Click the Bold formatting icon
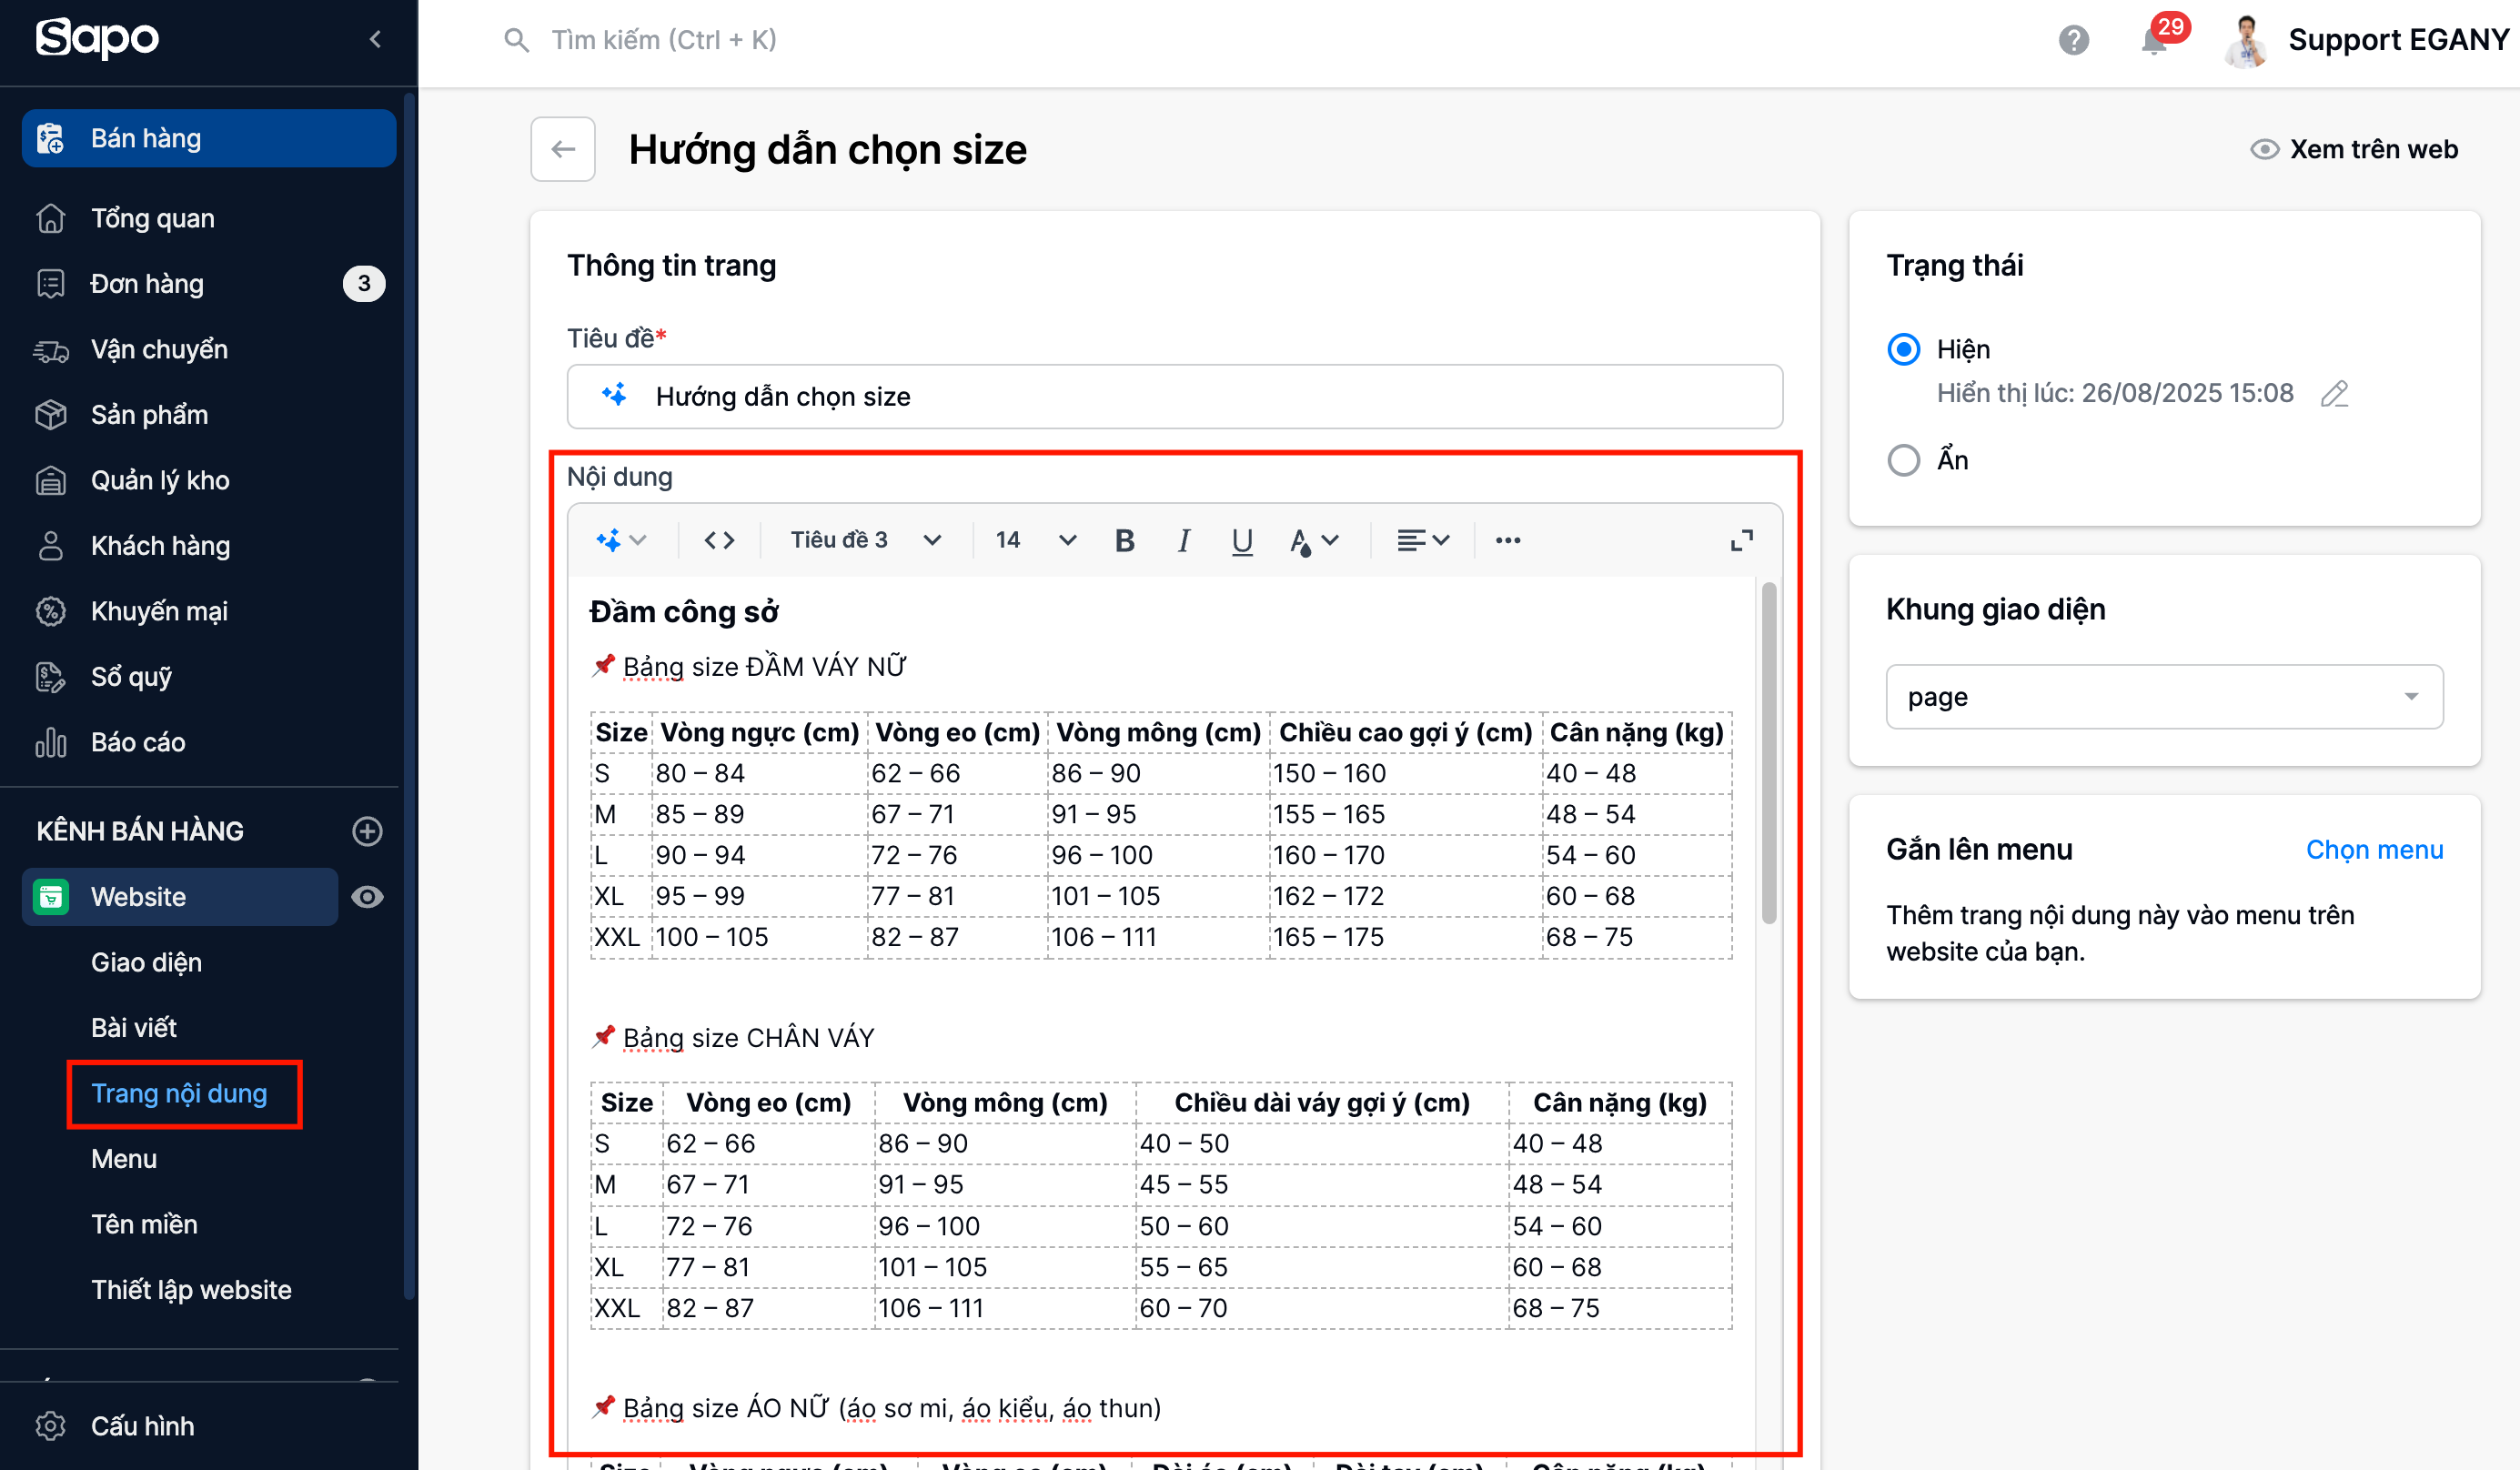Viewport: 2520px width, 1470px height. click(1124, 541)
